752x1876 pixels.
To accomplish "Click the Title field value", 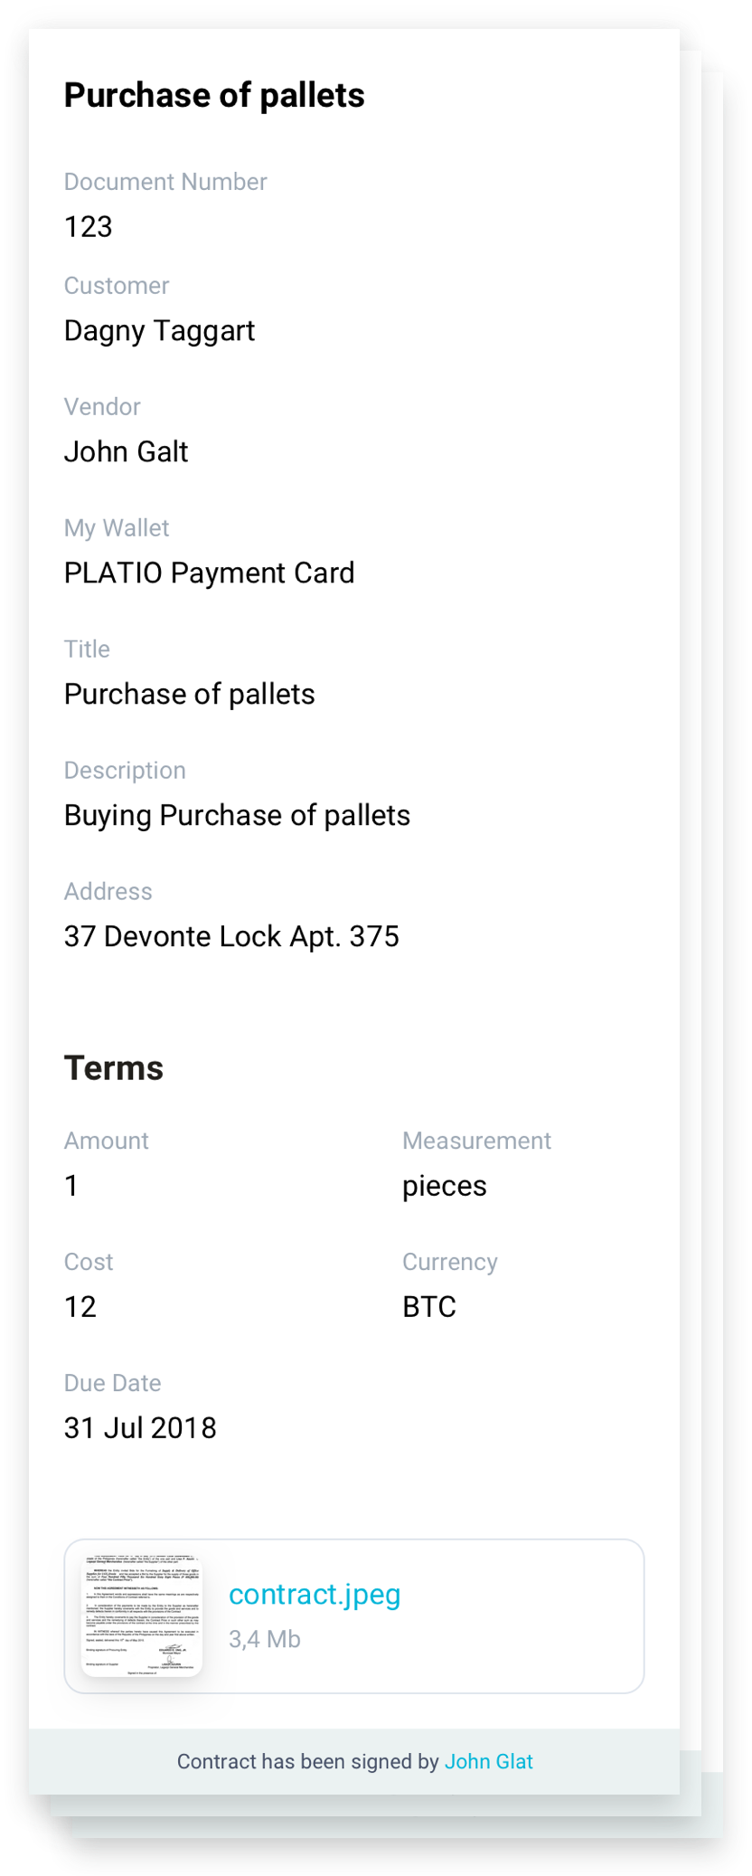I will [x=190, y=694].
